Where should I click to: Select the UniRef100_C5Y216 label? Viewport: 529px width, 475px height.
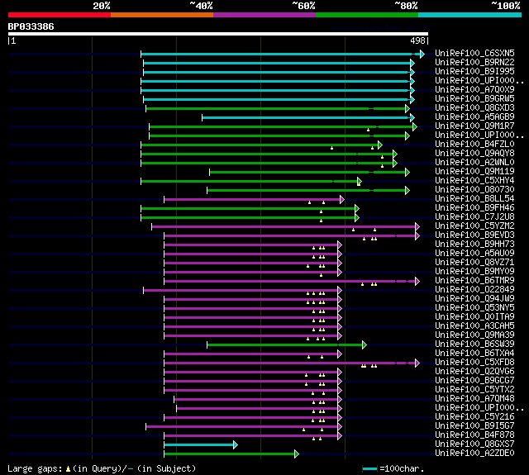[x=474, y=417]
